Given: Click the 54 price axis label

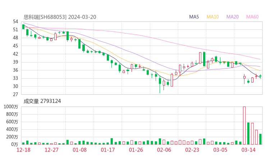Looking at the screenshot, I should click(x=15, y=22).
